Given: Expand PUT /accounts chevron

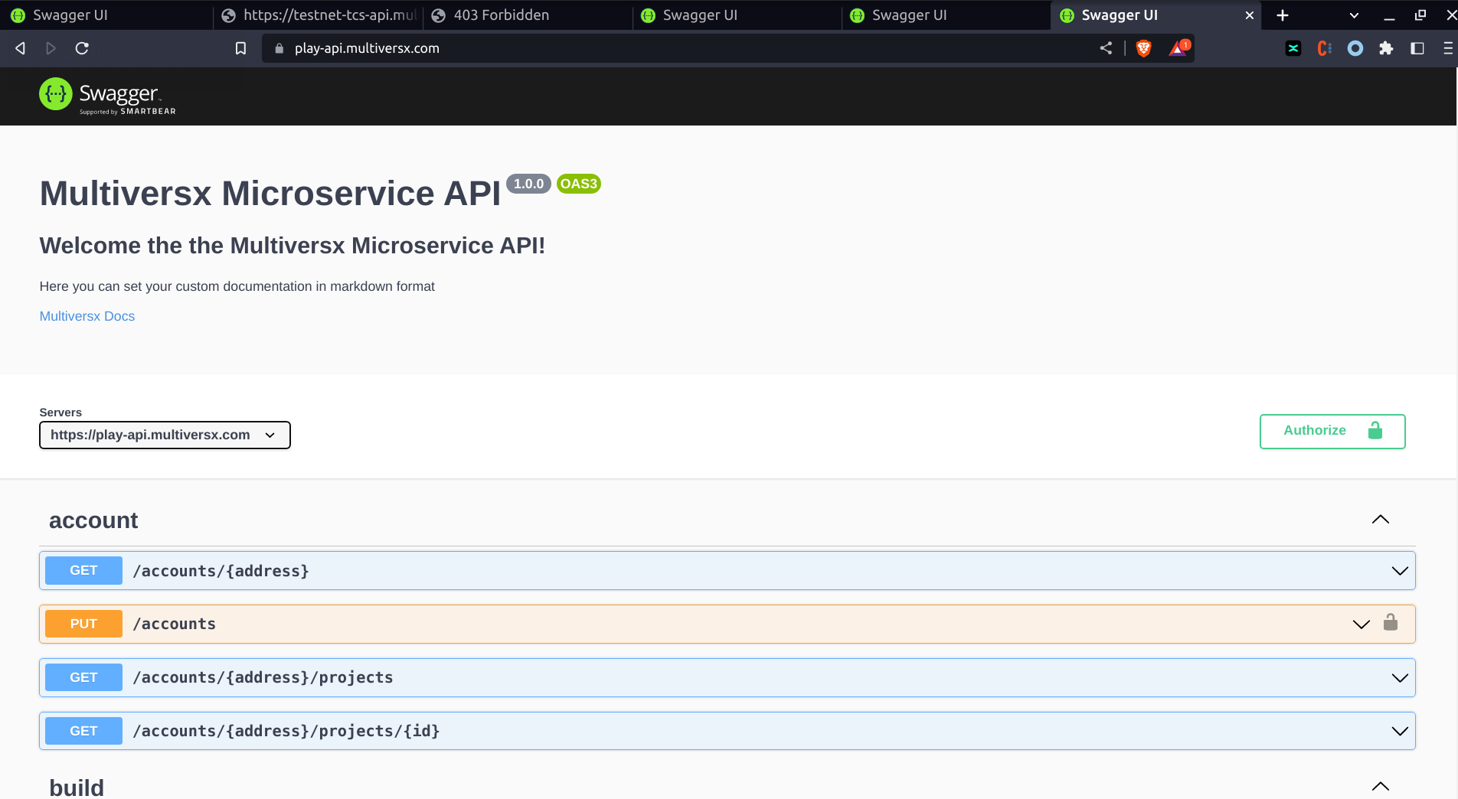Looking at the screenshot, I should pos(1361,625).
